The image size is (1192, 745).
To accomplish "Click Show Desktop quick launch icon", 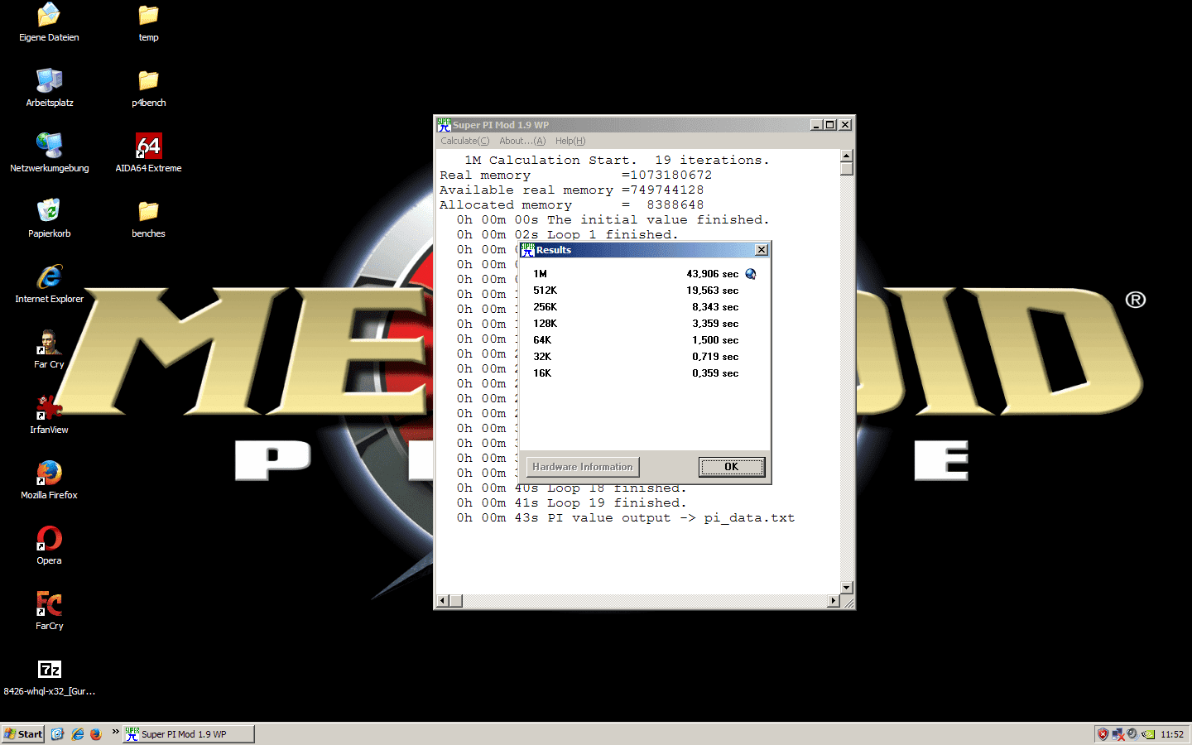I will [x=57, y=734].
